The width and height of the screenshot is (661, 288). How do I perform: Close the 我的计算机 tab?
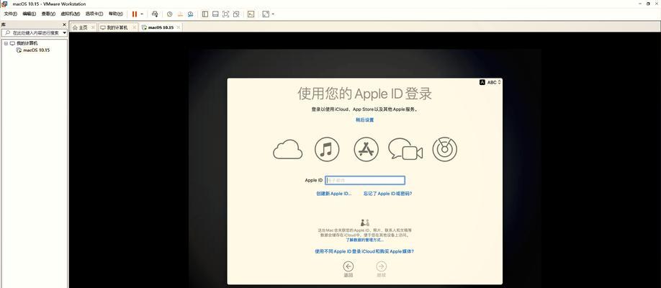click(x=134, y=27)
